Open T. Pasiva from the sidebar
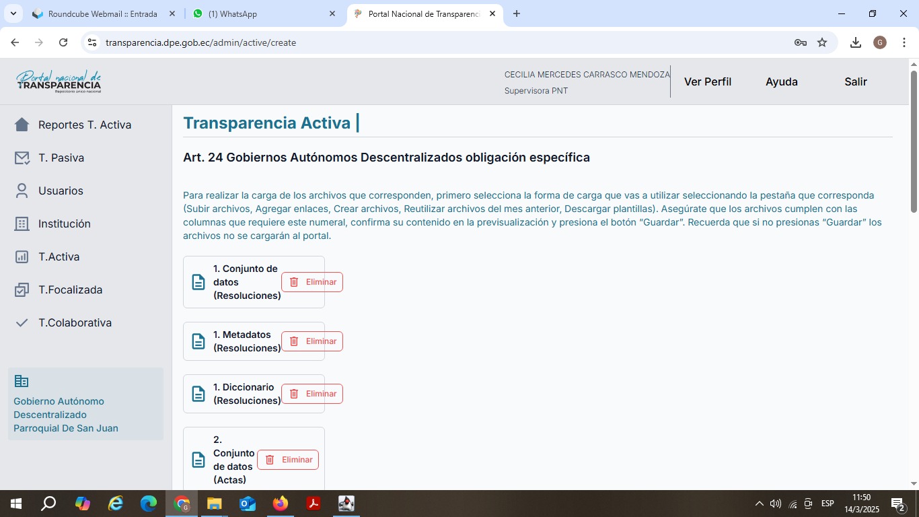 (x=61, y=158)
